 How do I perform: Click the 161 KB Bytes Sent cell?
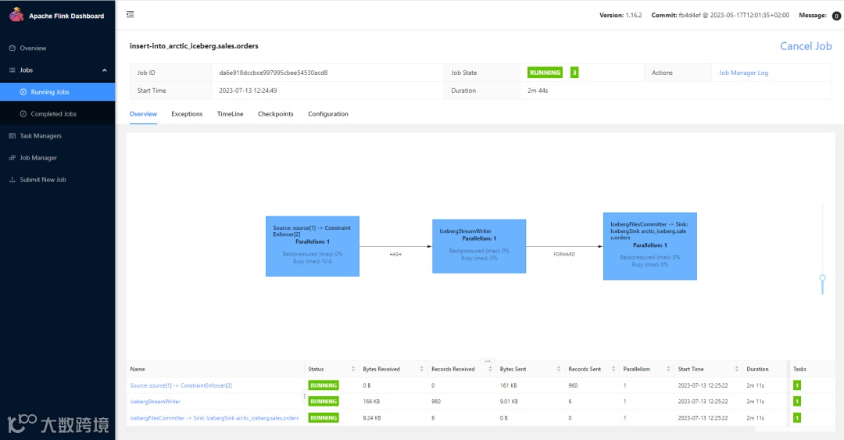tap(508, 385)
